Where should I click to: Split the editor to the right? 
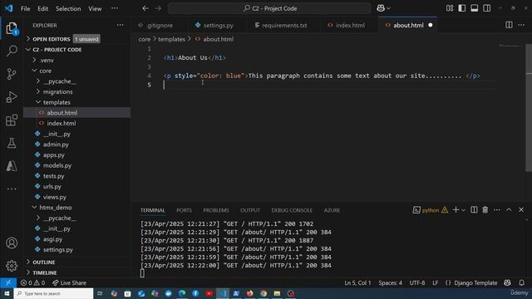(x=509, y=25)
